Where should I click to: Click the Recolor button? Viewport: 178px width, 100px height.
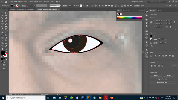point(169,75)
